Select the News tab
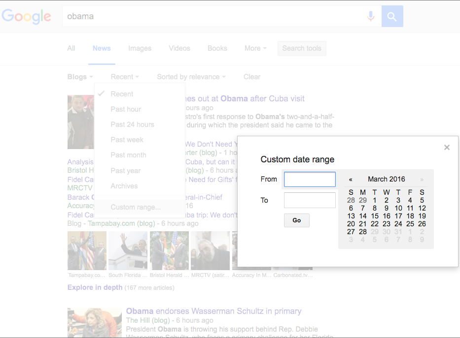This screenshot has width=460, height=338. click(102, 48)
